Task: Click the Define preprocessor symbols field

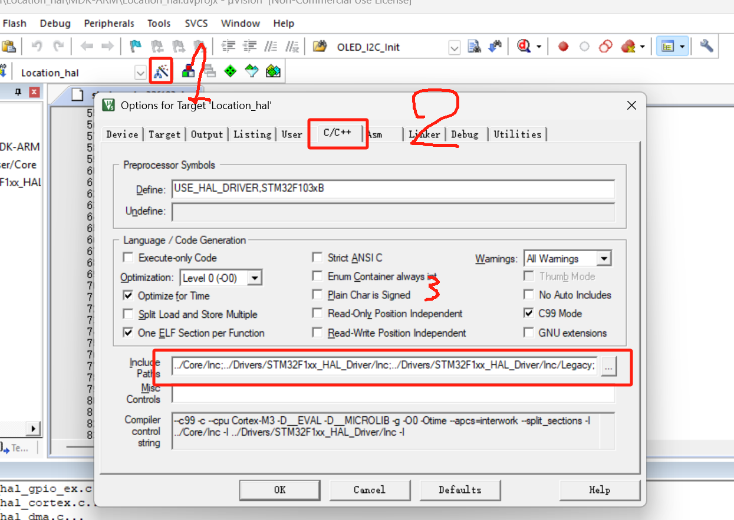Action: [x=393, y=189]
